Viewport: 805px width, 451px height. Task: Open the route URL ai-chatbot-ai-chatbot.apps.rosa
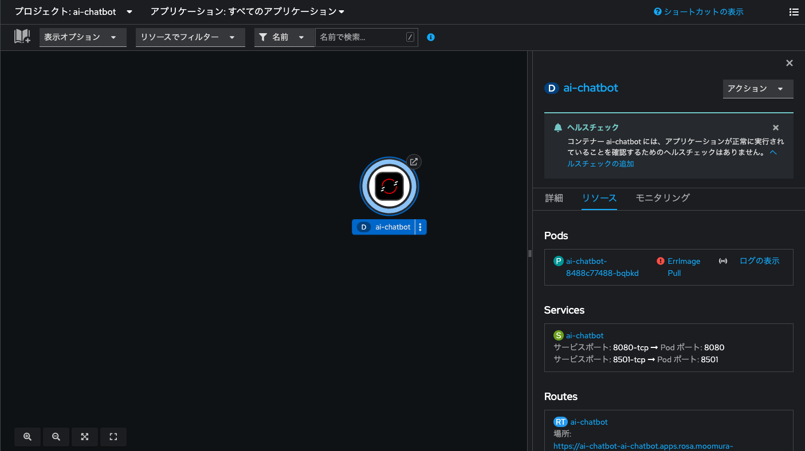tap(643, 446)
